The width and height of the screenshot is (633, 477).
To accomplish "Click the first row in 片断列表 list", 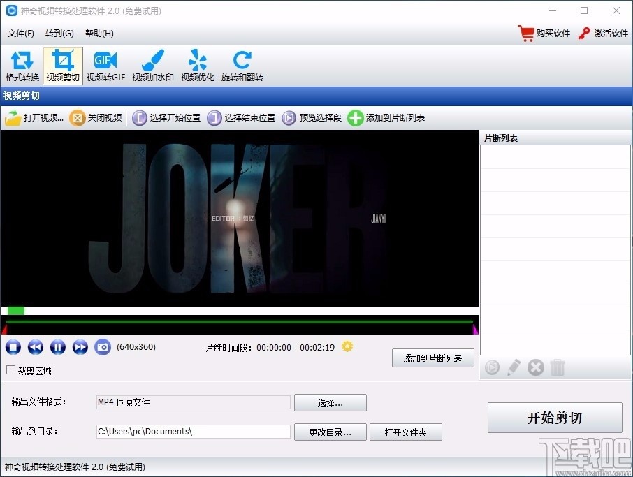I will [x=555, y=157].
